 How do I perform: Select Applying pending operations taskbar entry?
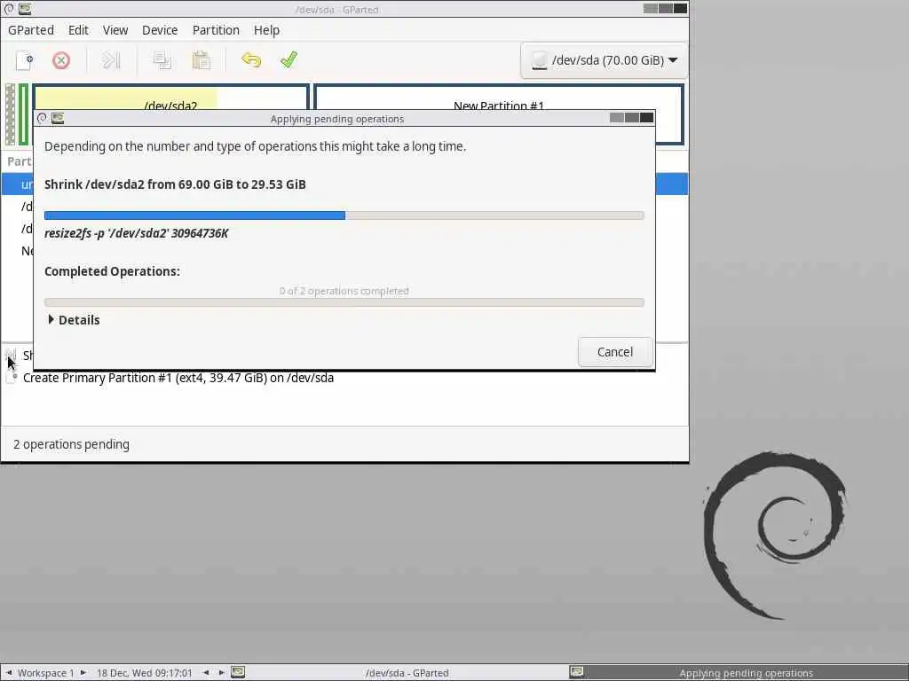[738, 672]
